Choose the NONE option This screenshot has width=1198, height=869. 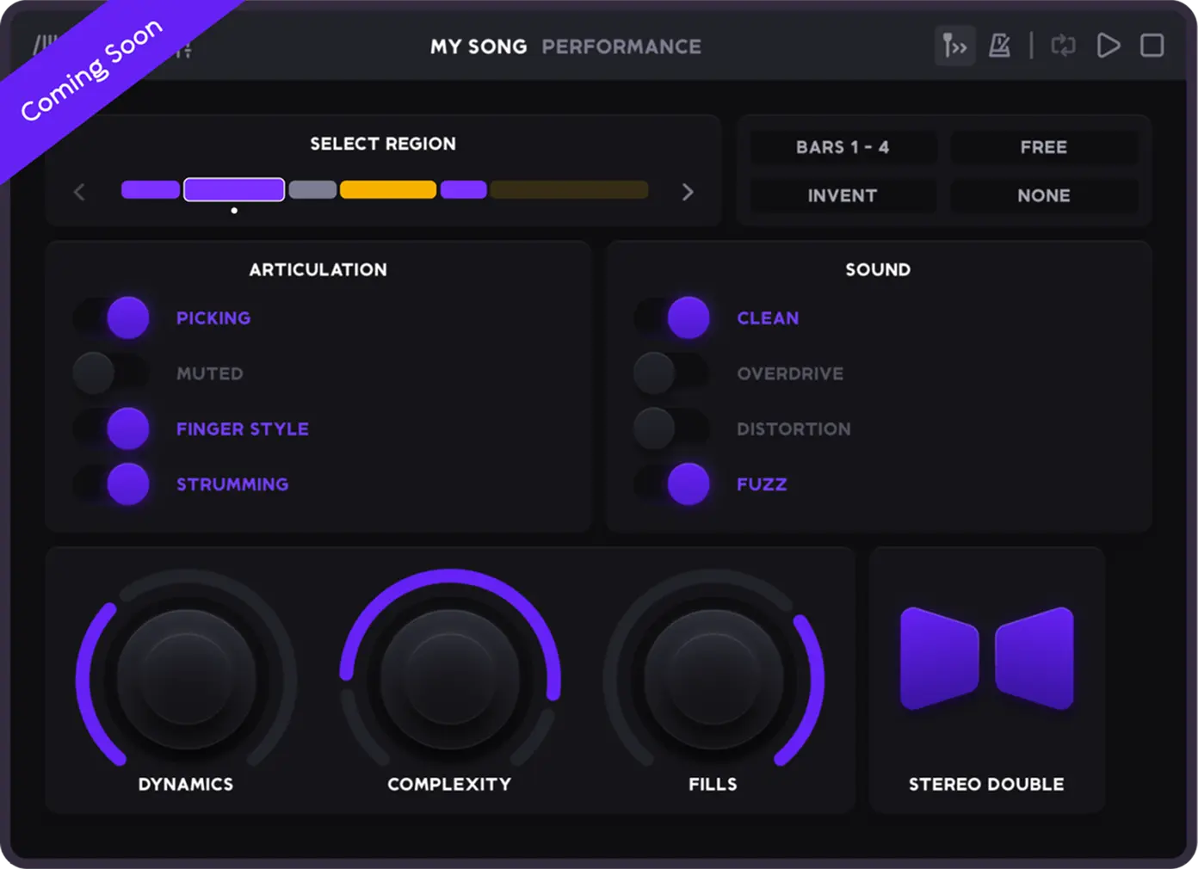[x=1044, y=195]
